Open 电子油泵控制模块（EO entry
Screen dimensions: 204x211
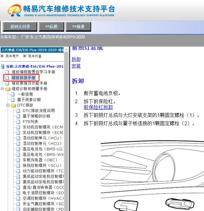(43, 193)
